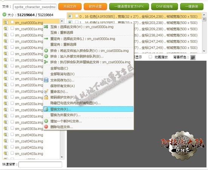Click the file list scrollbar up arrow

point(62,21)
